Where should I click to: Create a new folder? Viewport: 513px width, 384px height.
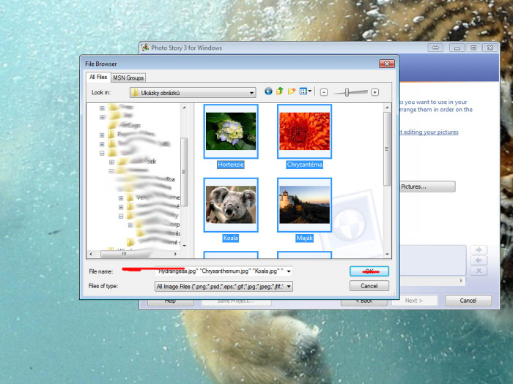(x=292, y=91)
